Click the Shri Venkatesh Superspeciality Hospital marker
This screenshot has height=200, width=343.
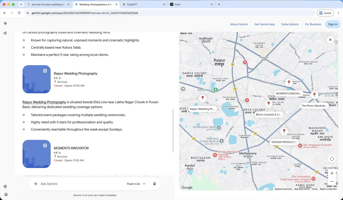(313, 179)
